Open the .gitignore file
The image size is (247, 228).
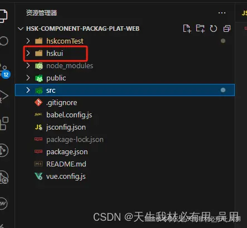[x=61, y=103]
